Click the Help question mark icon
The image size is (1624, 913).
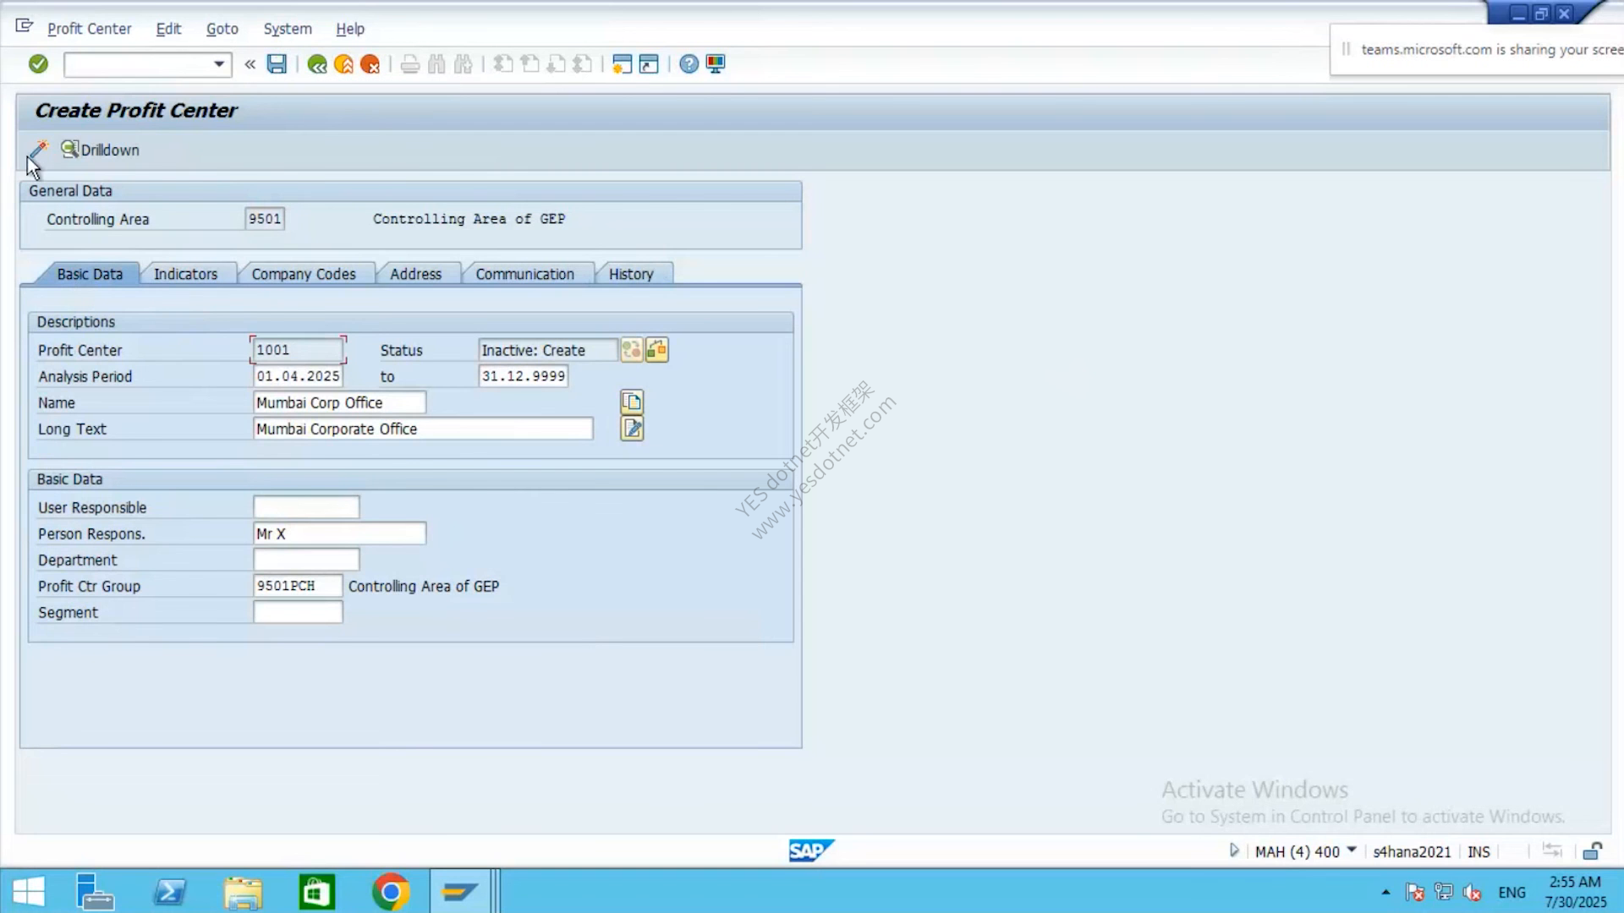point(689,63)
